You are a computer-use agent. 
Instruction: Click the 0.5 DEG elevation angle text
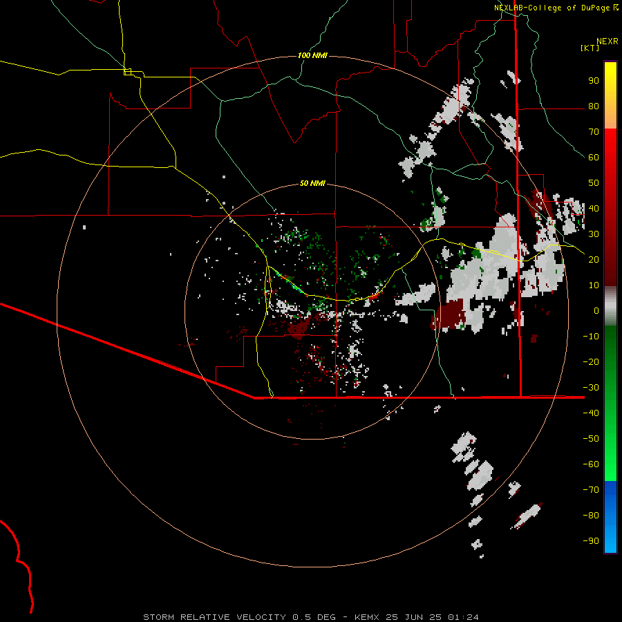coord(314,617)
